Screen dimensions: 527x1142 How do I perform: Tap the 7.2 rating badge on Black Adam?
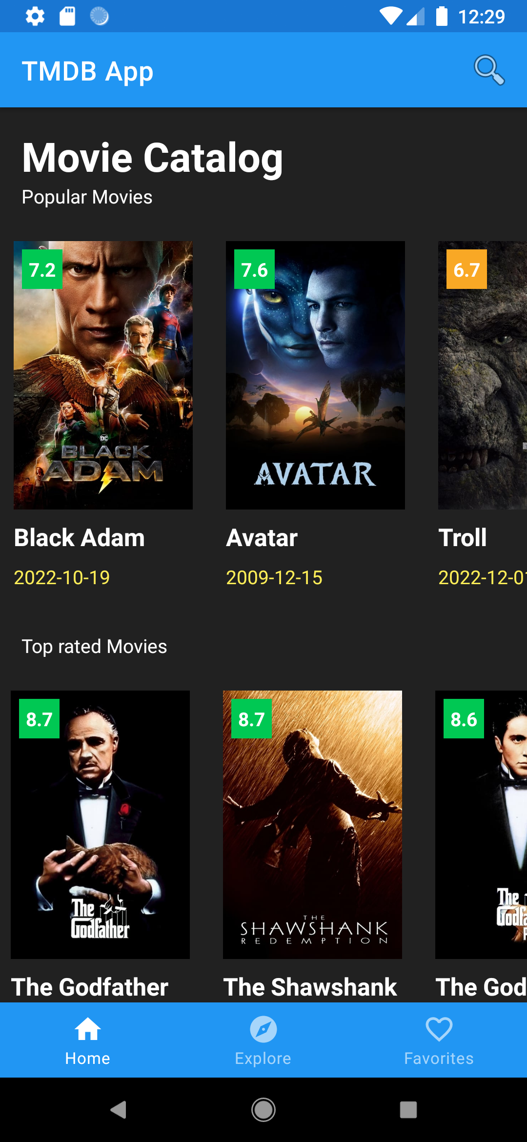click(x=41, y=270)
